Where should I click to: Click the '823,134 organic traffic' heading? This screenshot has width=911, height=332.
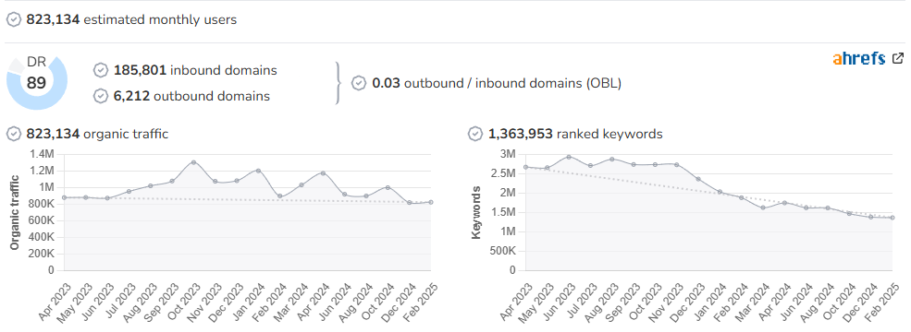97,134
